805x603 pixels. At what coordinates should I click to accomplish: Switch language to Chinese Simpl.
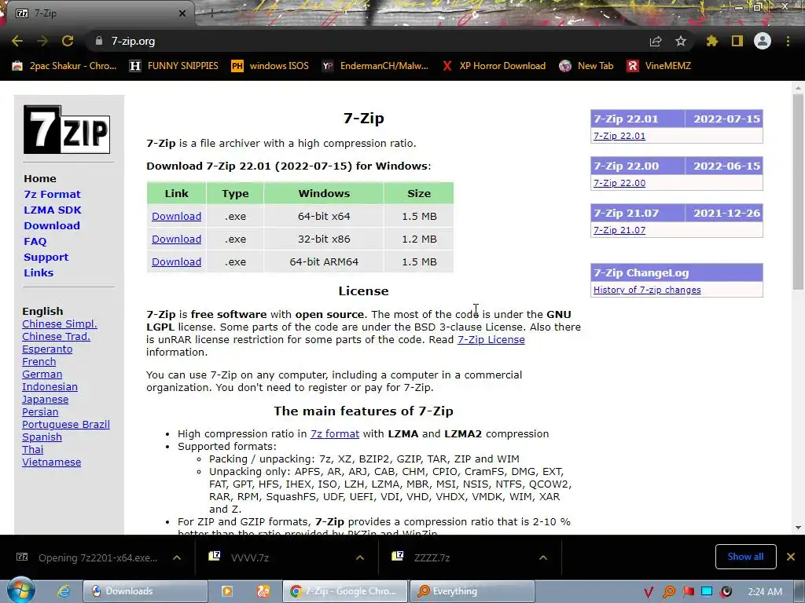coord(60,324)
